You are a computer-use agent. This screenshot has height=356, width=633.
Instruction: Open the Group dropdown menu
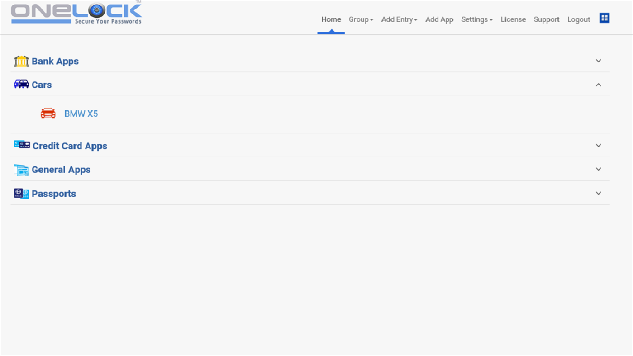click(x=361, y=19)
